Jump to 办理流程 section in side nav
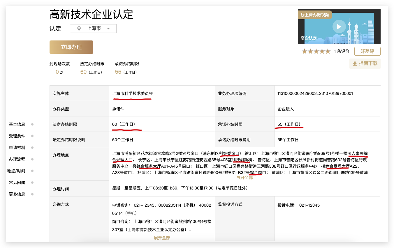394x248 pixels. (x=17, y=159)
